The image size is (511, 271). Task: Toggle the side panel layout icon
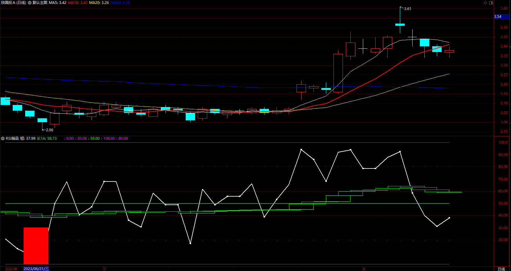(x=491, y=3)
